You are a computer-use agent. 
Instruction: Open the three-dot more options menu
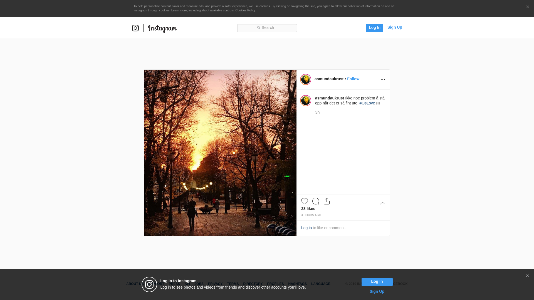(x=383, y=80)
